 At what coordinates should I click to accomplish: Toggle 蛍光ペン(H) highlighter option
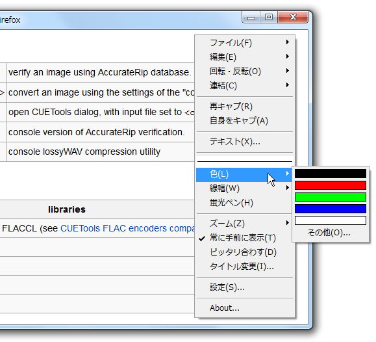pos(244,203)
